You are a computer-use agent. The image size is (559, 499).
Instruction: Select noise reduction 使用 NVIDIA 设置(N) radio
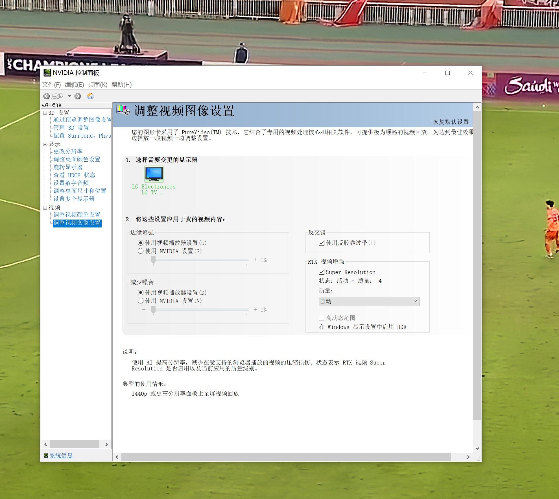[141, 301]
